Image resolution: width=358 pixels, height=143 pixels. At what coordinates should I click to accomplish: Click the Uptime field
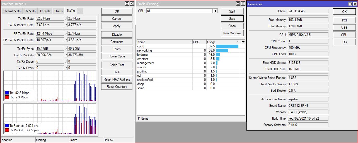point(308,11)
